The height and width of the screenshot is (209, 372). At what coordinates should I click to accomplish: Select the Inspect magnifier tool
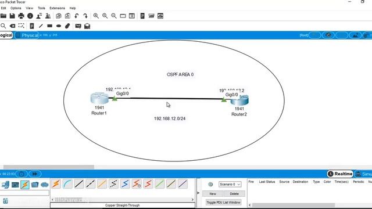[x=3, y=26]
